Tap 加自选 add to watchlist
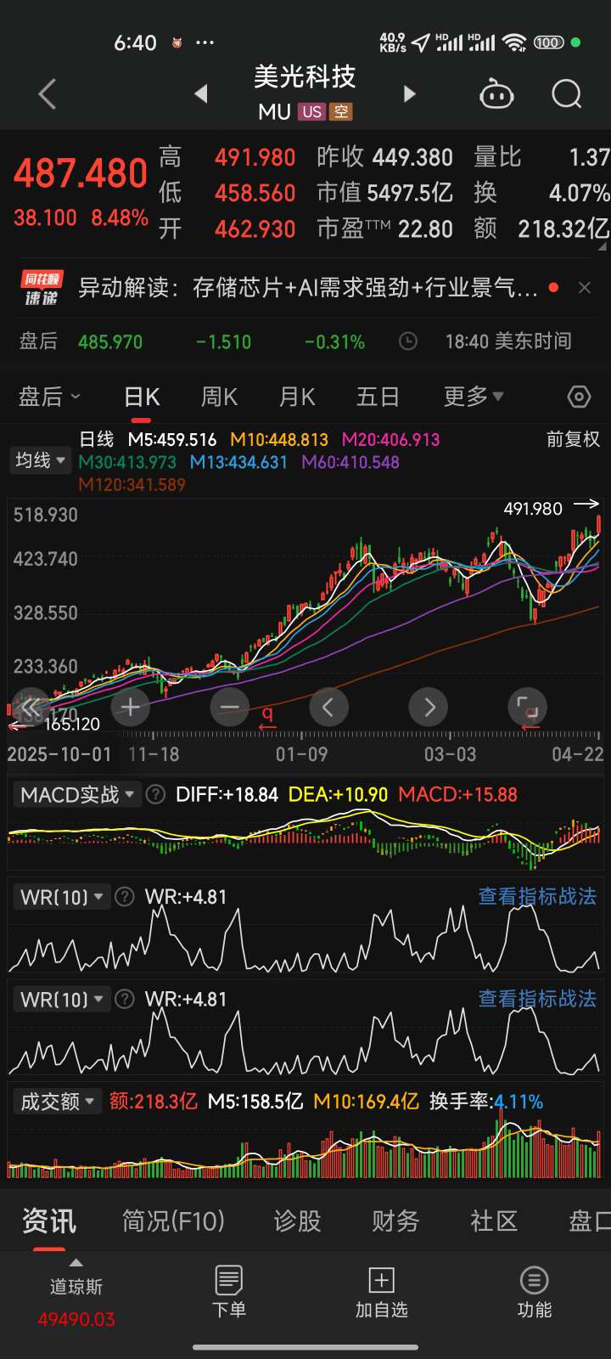 point(381,1291)
